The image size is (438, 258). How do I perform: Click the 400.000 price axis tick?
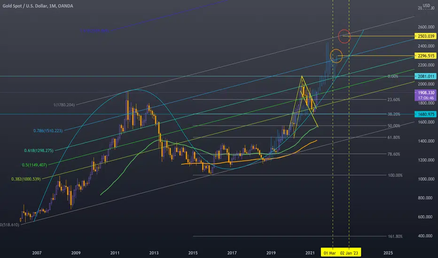click(x=426, y=236)
